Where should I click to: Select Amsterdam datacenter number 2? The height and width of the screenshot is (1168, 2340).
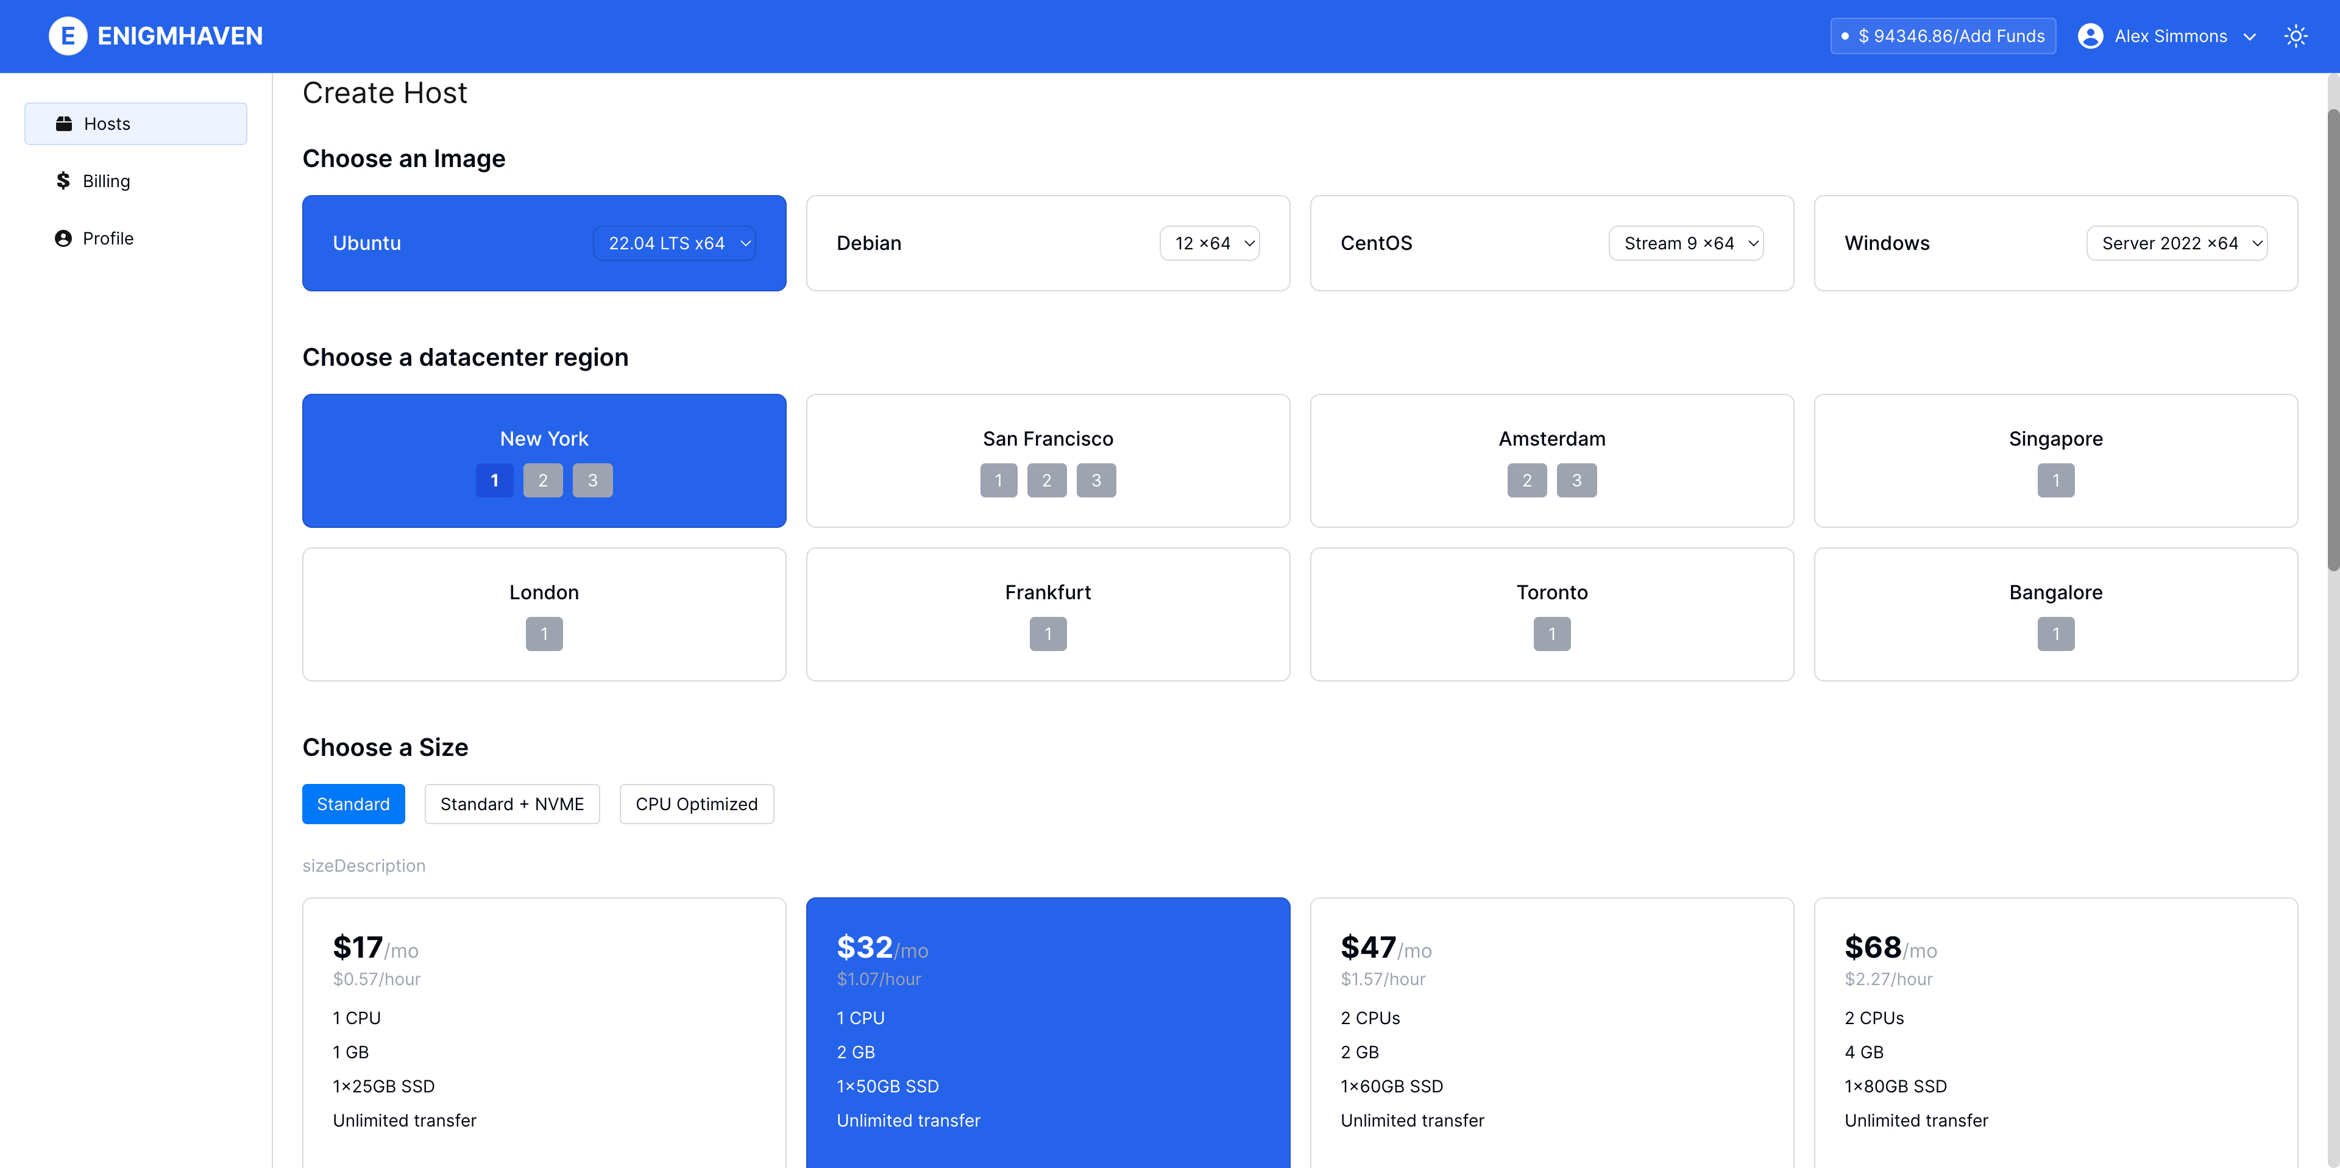click(x=1526, y=481)
